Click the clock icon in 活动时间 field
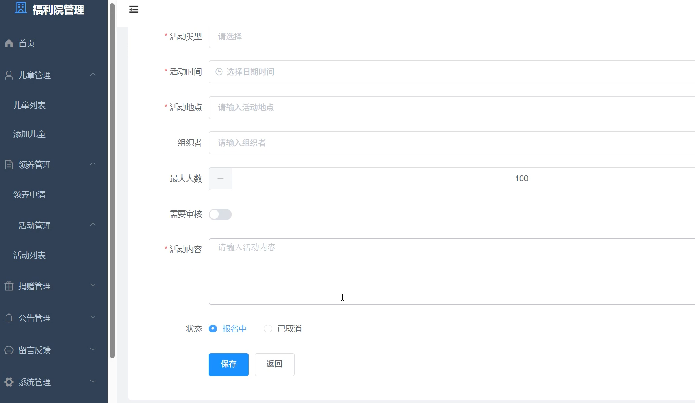The width and height of the screenshot is (695, 403). (219, 72)
